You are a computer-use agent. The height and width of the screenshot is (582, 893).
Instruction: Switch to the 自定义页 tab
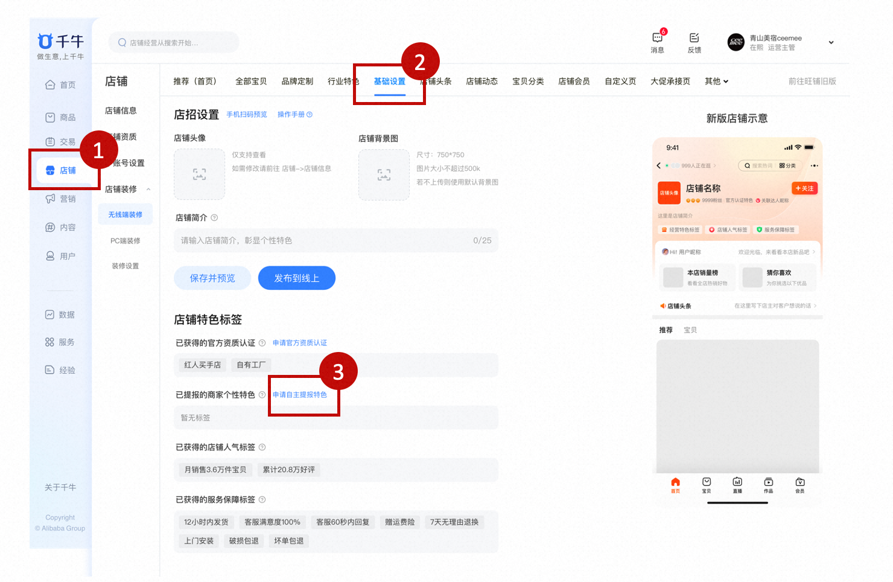coord(620,82)
